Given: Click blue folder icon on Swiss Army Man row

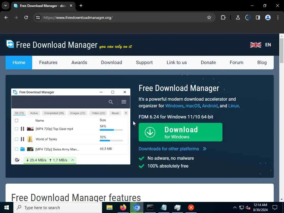Looking at the screenshot, I should tap(22, 149).
